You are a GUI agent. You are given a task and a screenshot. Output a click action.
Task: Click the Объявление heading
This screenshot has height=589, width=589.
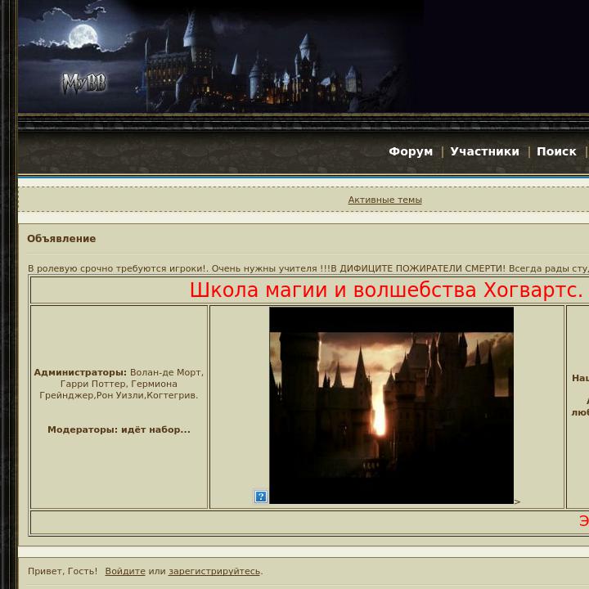pyautogui.click(x=61, y=239)
